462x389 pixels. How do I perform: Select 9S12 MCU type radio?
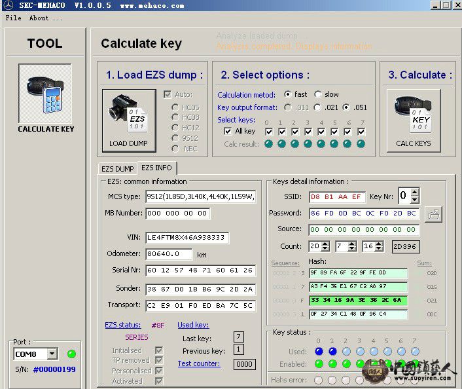pyautogui.click(x=175, y=138)
